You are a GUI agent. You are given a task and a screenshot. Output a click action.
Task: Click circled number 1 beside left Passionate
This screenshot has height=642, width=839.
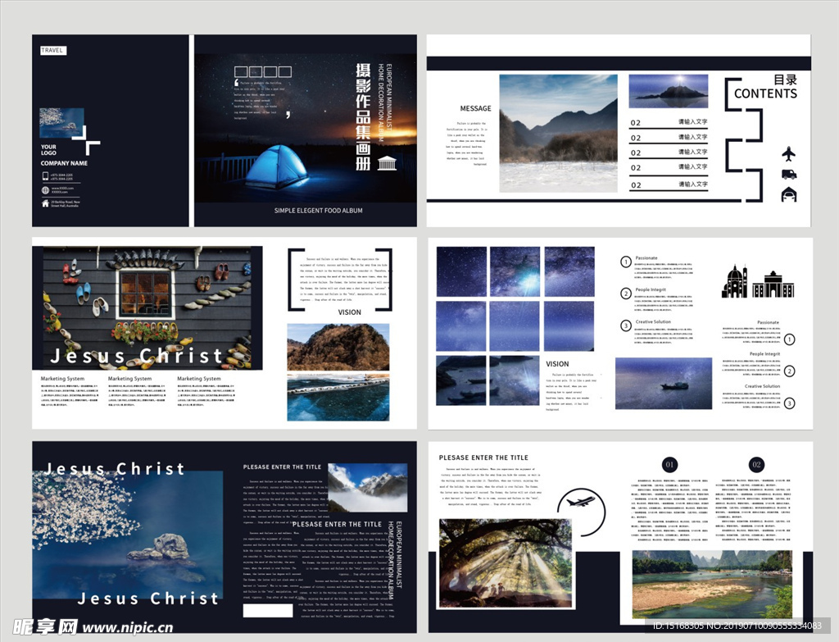pos(625,262)
